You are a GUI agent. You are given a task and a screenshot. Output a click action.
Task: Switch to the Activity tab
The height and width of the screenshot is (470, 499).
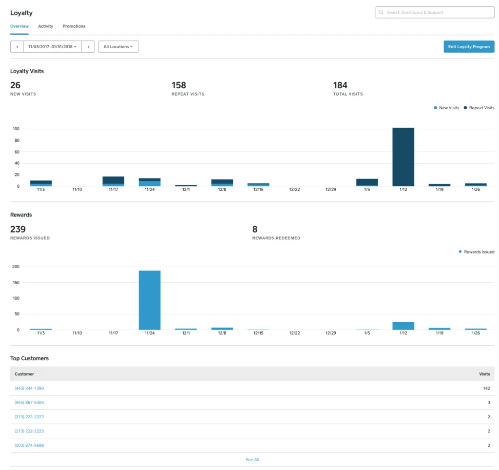[x=45, y=26]
